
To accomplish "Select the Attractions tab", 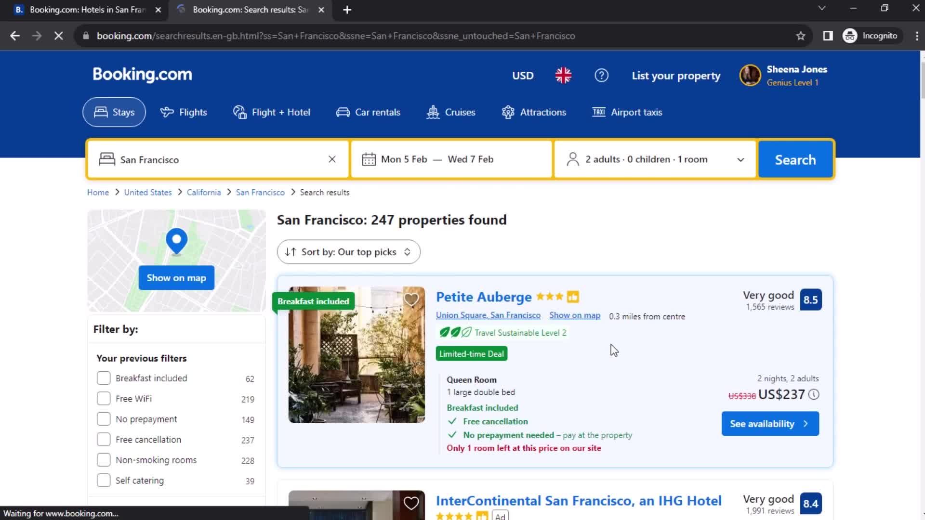I will click(x=534, y=112).
